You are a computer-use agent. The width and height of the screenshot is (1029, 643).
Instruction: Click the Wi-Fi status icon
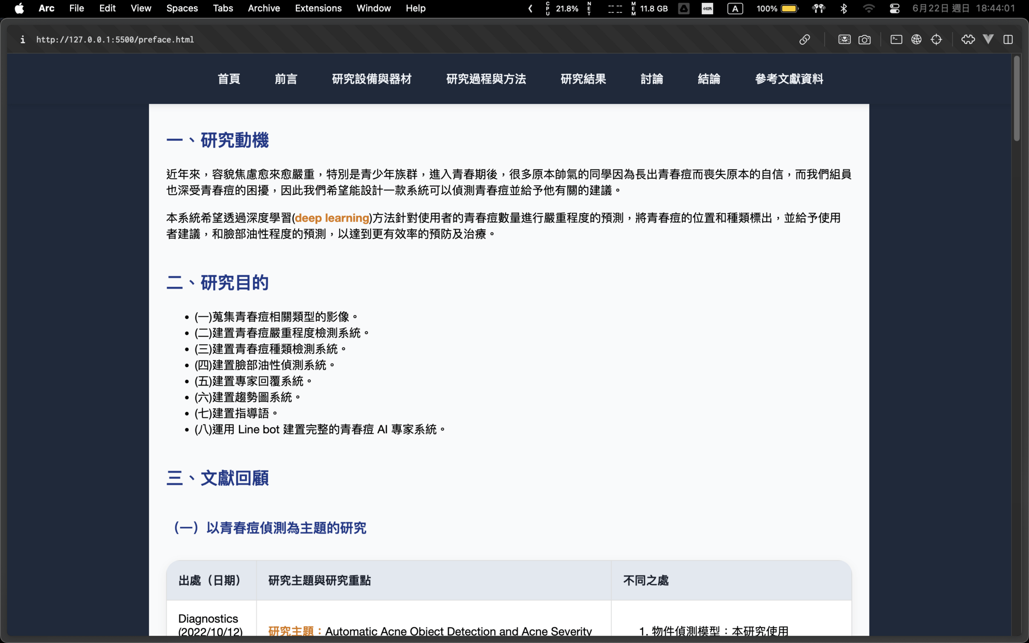coord(868,8)
